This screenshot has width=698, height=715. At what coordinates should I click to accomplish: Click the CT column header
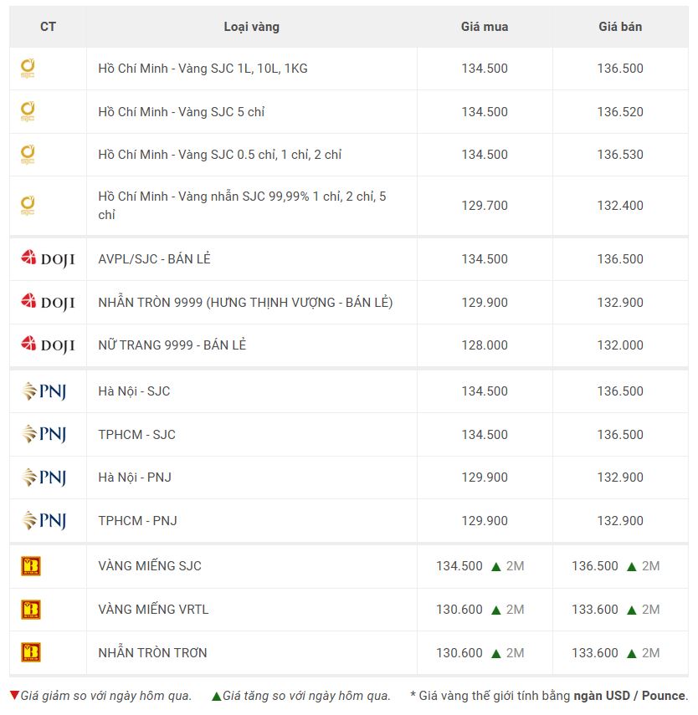coord(48,27)
